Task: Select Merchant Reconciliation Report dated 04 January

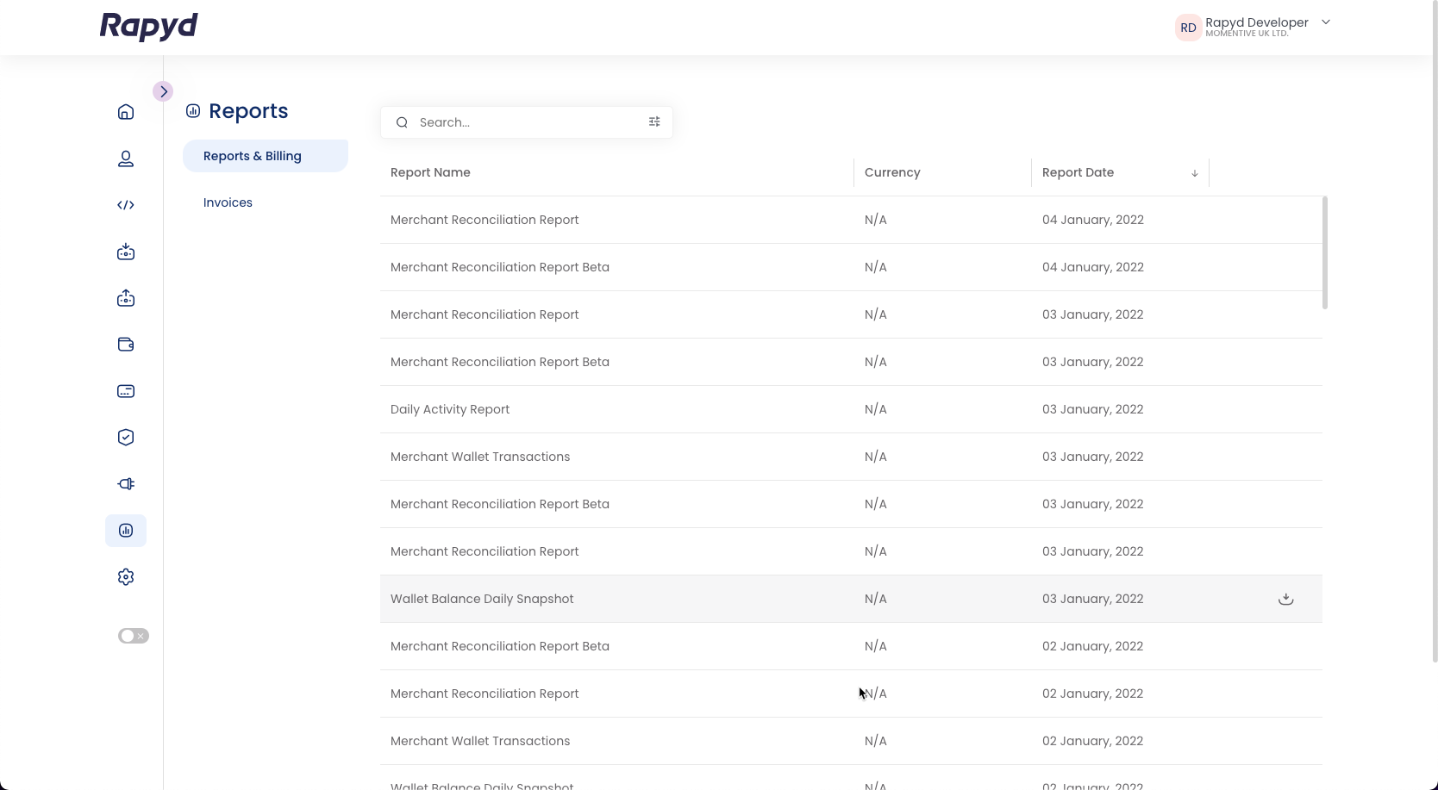Action: point(851,220)
